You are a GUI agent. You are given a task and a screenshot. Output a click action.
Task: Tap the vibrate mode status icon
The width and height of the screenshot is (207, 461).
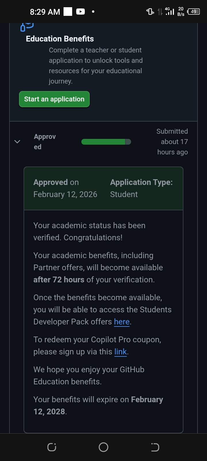click(x=150, y=12)
